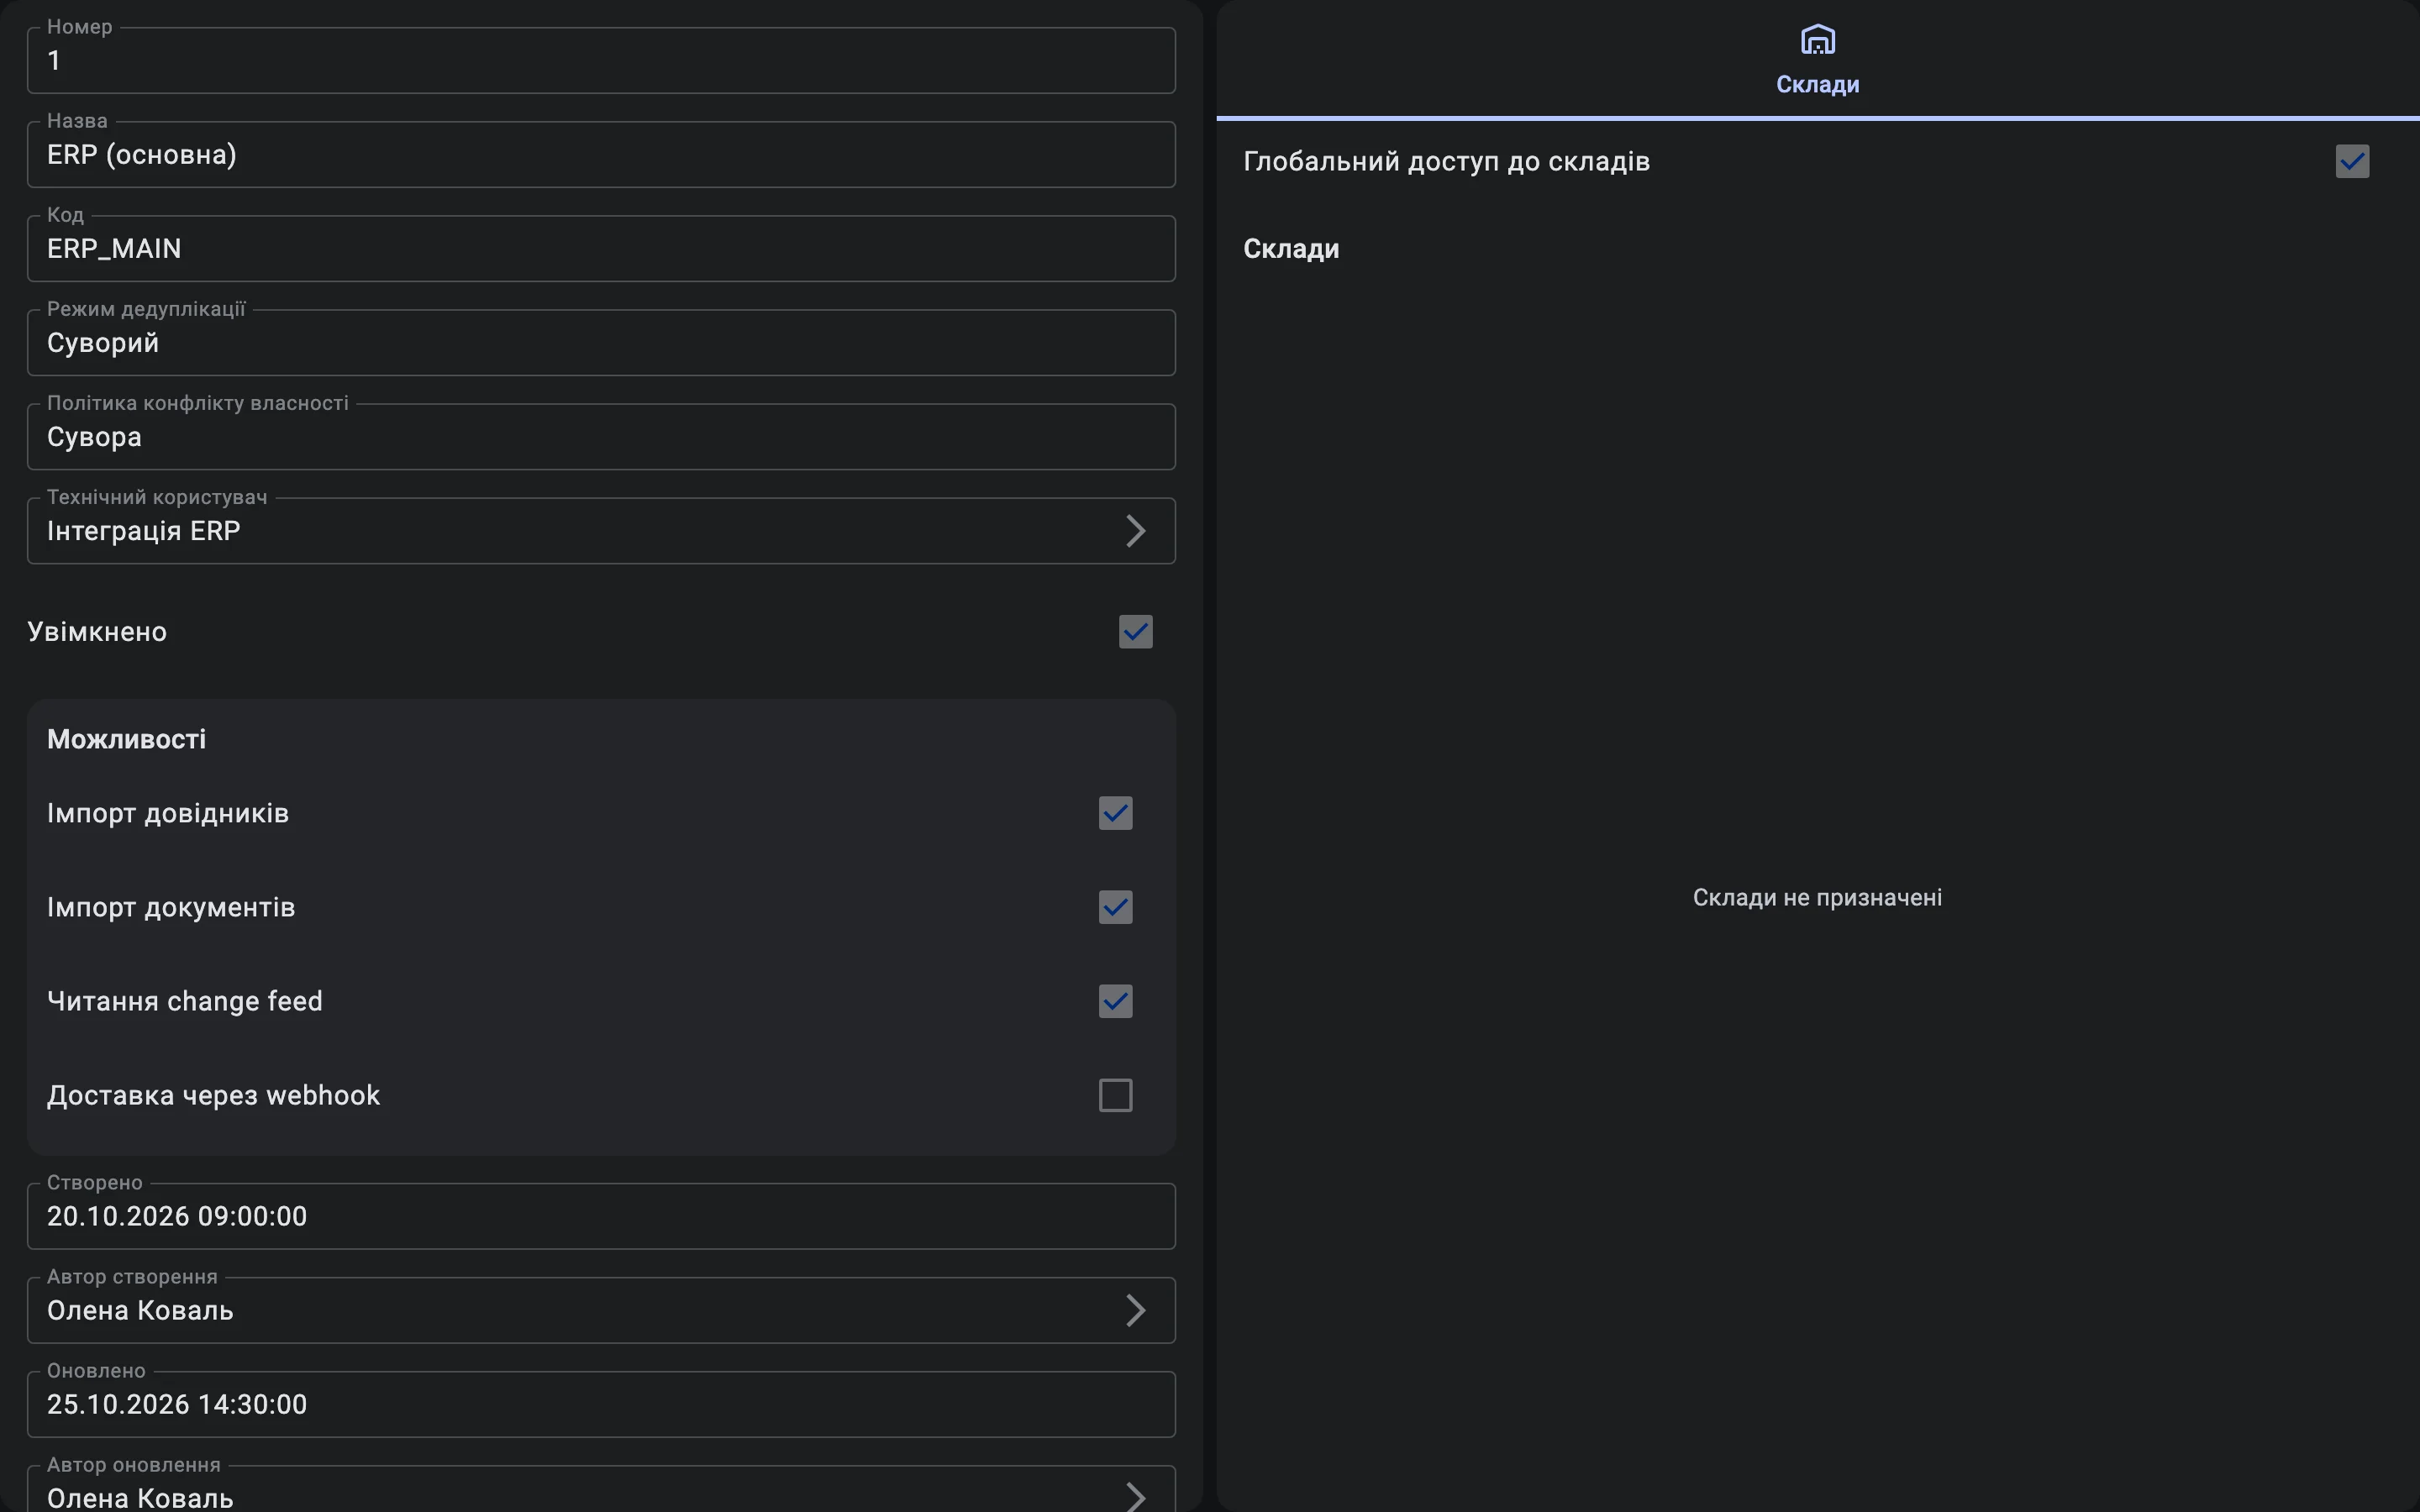This screenshot has width=2420, height=1512.
Task: Click the Увімкнено label text
Action: pyautogui.click(x=97, y=632)
